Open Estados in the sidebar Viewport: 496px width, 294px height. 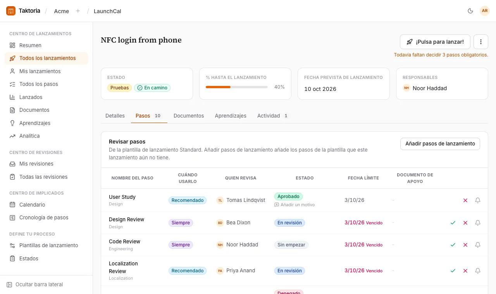point(46,258)
